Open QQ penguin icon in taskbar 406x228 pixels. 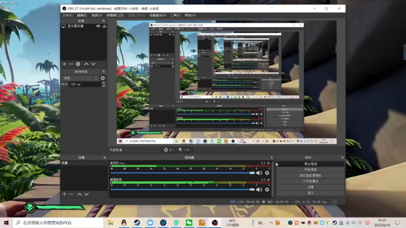124,222
